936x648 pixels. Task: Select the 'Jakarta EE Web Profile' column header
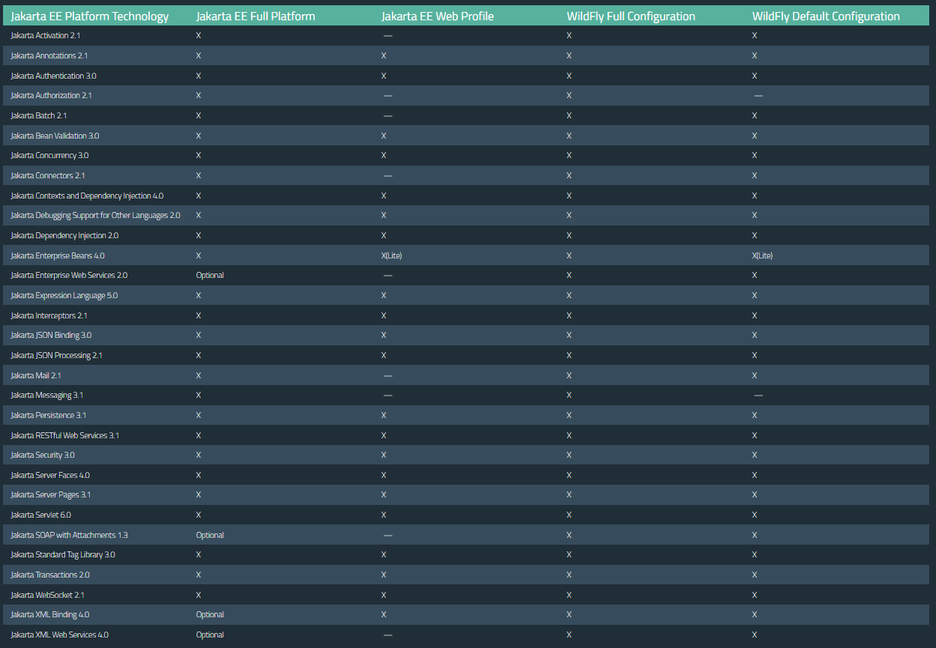437,16
